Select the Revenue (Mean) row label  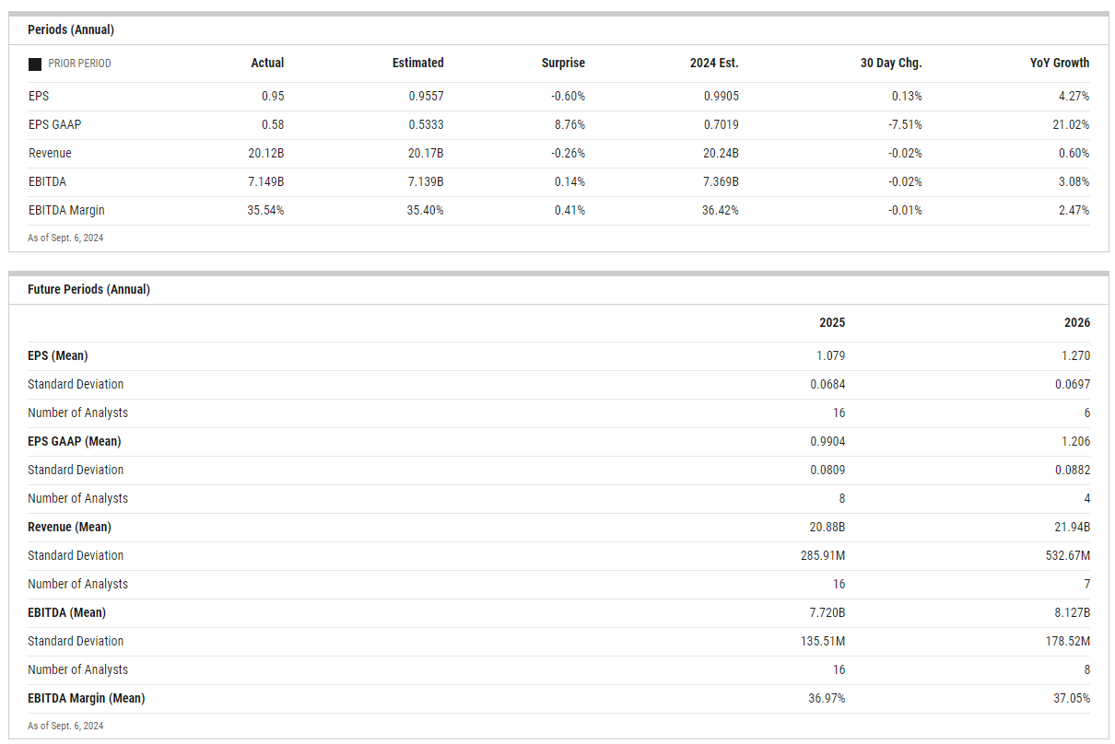tap(69, 527)
